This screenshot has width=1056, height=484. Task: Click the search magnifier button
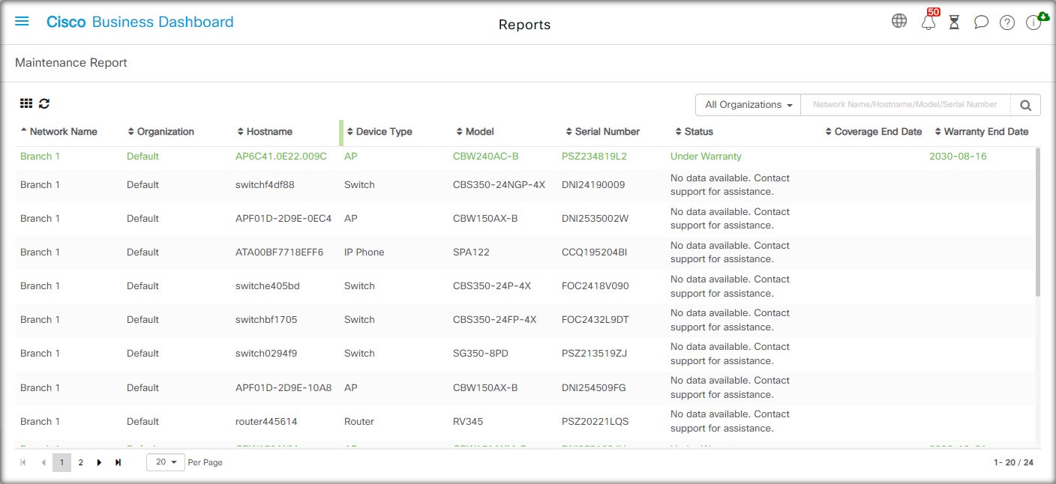1025,105
